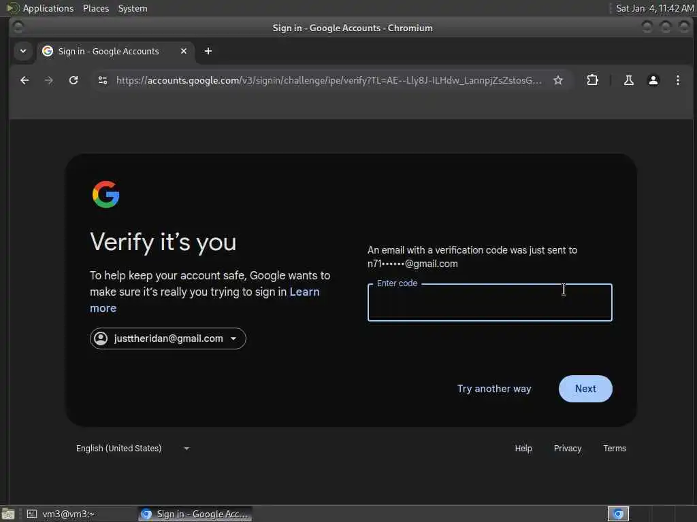Open a new tab with plus button
This screenshot has width=697, height=522.
coord(208,51)
